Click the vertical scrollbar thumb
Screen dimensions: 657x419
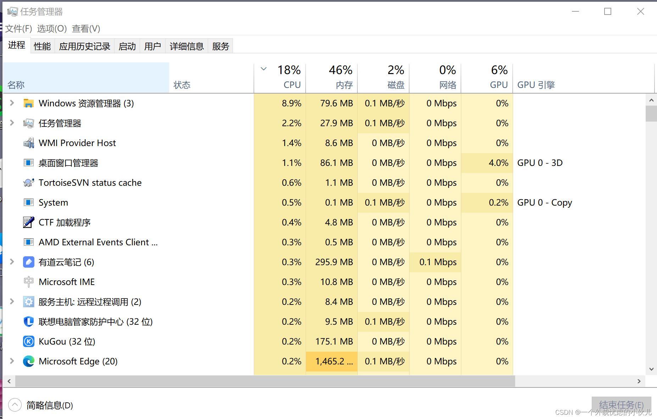[x=651, y=114]
